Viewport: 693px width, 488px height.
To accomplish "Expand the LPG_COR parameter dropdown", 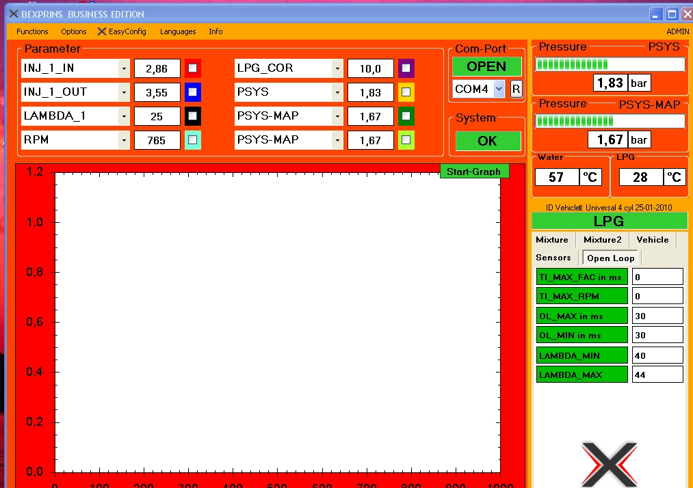I will 337,68.
